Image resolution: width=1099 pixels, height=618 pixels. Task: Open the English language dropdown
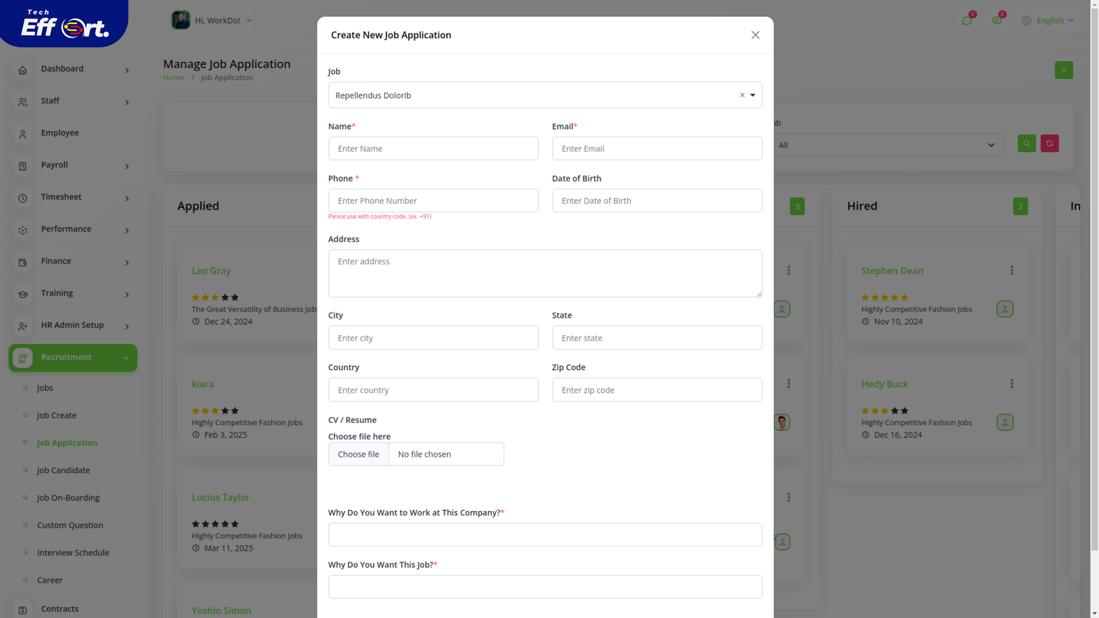tap(1047, 21)
